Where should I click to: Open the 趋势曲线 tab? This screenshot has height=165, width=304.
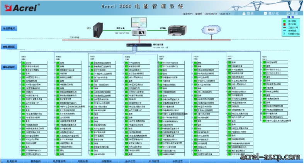(36, 161)
